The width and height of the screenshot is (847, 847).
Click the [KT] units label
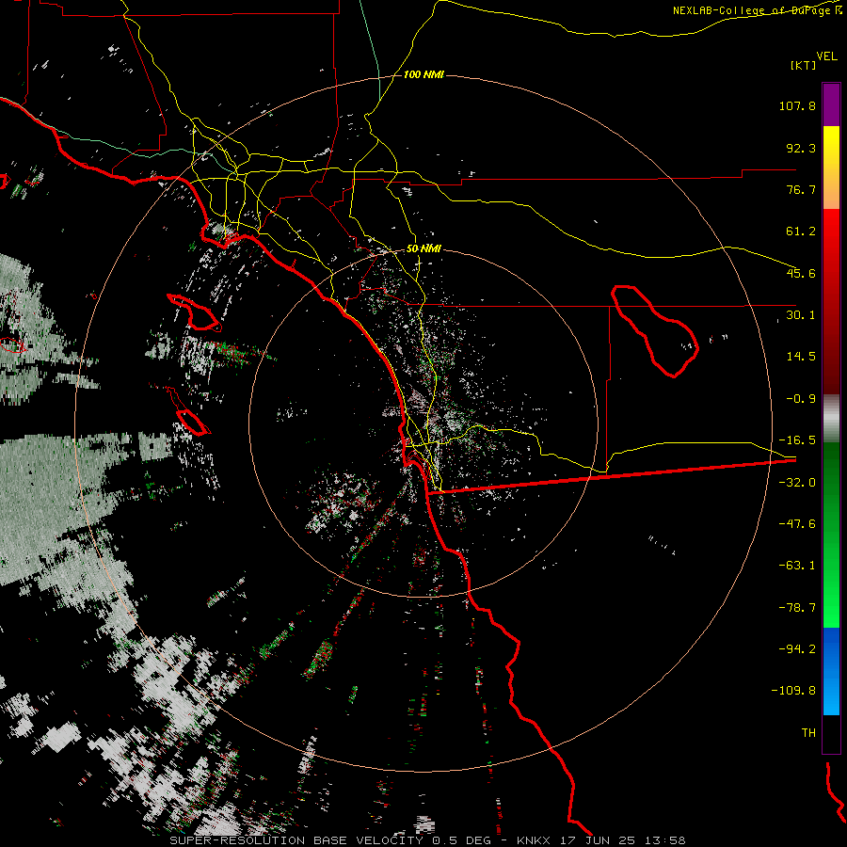(x=804, y=65)
